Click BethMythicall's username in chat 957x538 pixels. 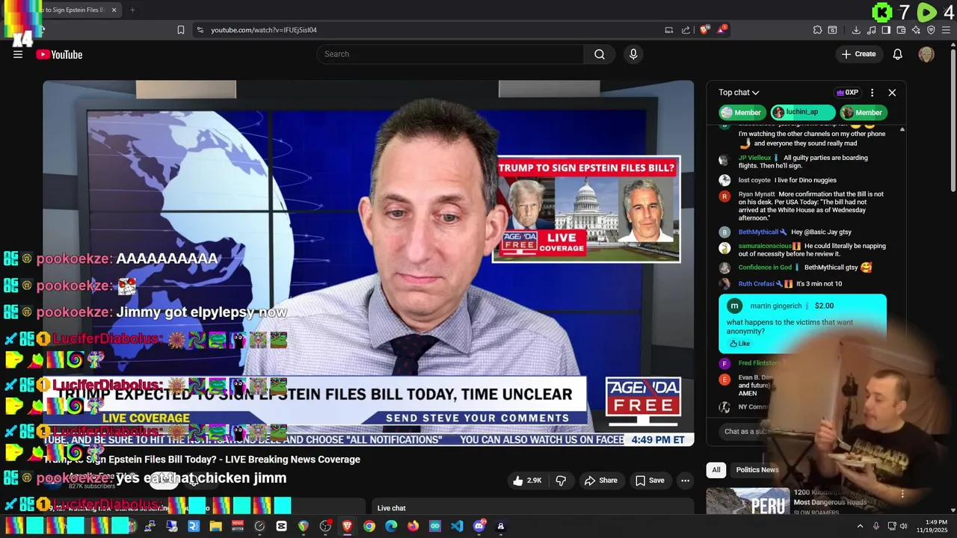point(758,232)
